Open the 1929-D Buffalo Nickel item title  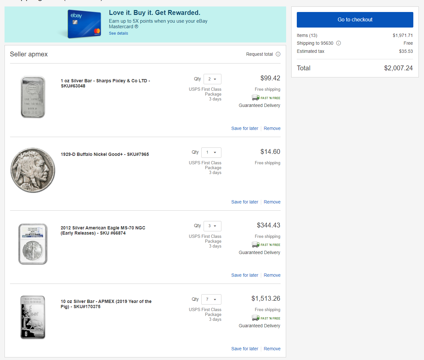[x=105, y=154]
